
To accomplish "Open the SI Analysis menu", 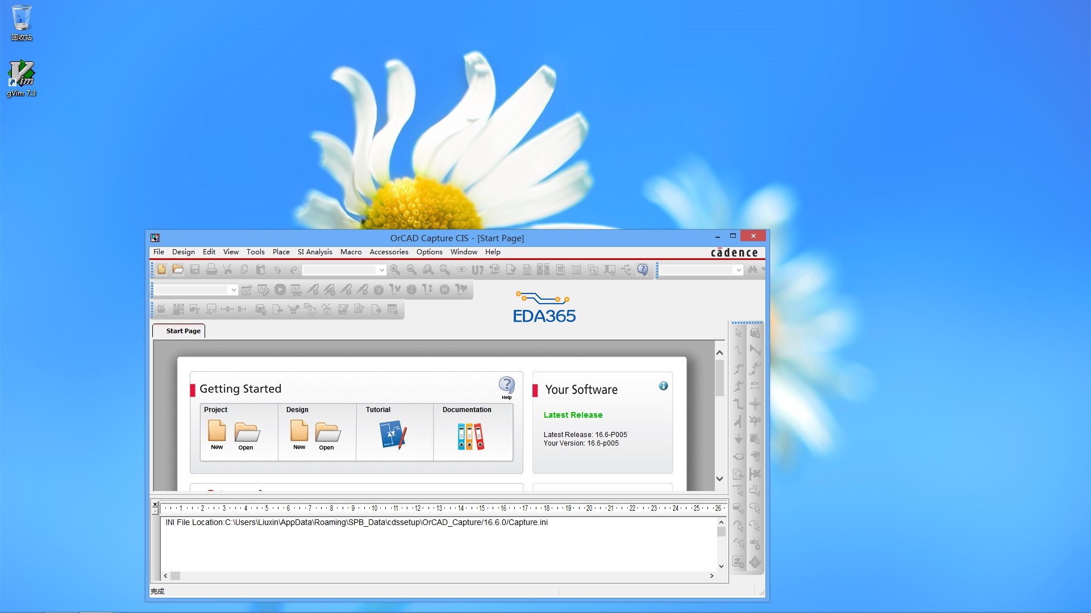I will point(315,252).
